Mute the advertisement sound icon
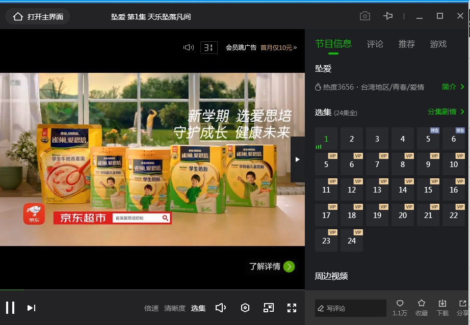 tap(189, 47)
